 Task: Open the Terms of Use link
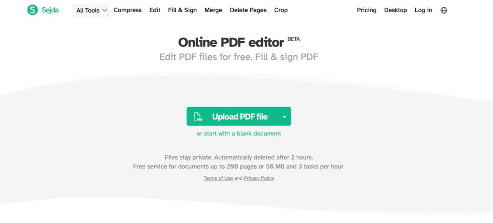pyautogui.click(x=218, y=178)
